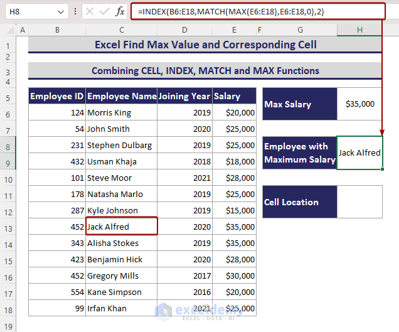Click the 'Jack Alfred' result cell H8
This screenshot has height=332, width=399.
click(x=359, y=153)
